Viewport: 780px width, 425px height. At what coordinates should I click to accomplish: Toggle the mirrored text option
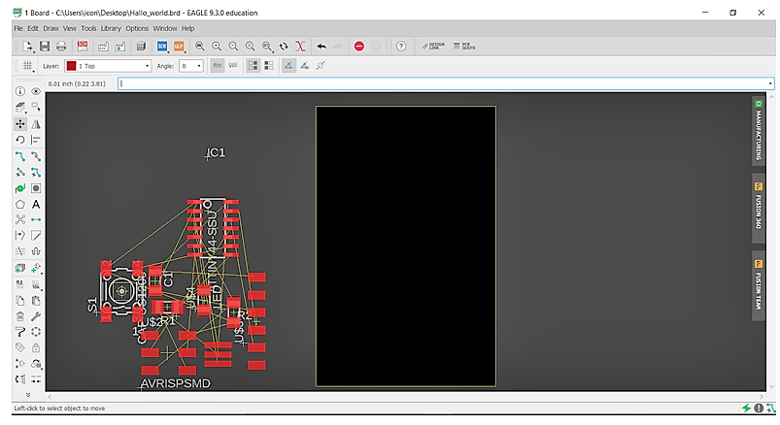tap(233, 66)
